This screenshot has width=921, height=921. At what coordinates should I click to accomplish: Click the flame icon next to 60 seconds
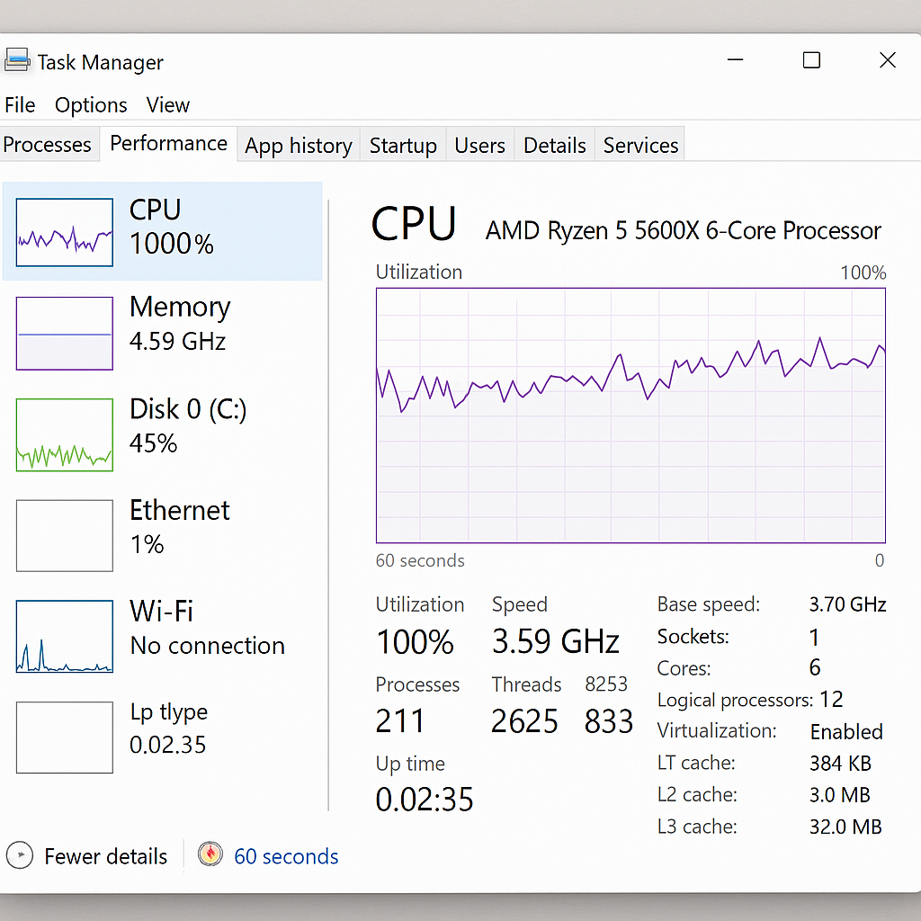pos(210,855)
